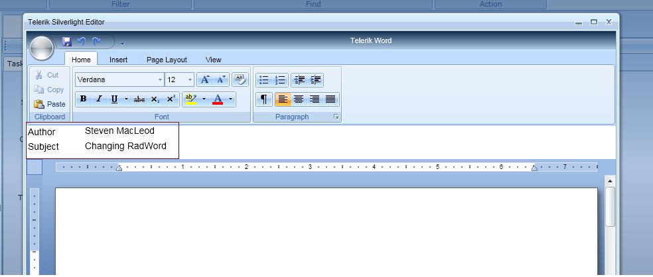Apply the yellow text highlight color
Image resolution: width=653 pixels, height=277 pixels.
(191, 99)
